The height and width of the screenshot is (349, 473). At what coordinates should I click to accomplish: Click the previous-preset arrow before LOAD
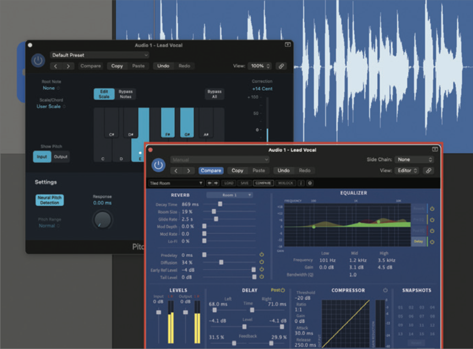click(x=209, y=183)
